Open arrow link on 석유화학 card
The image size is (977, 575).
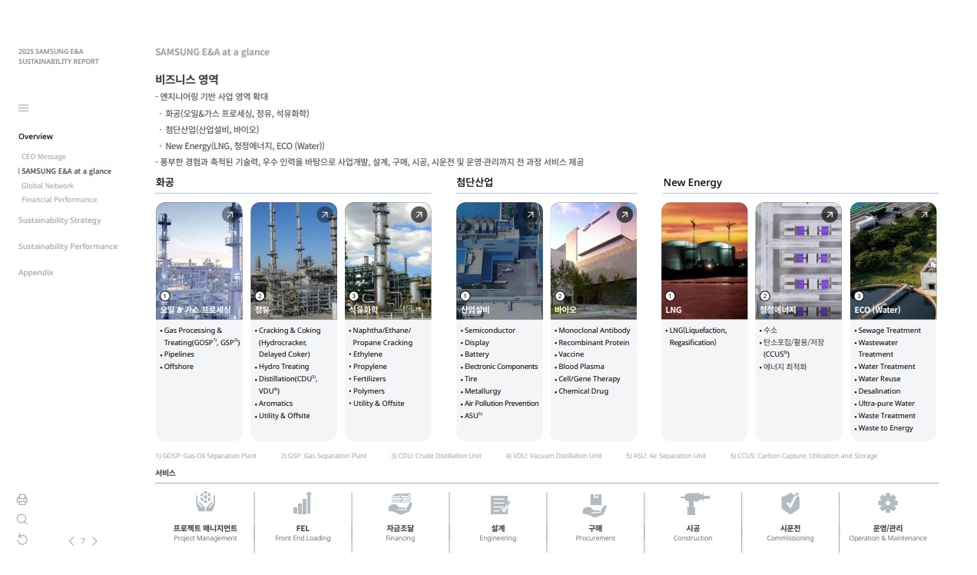point(419,214)
